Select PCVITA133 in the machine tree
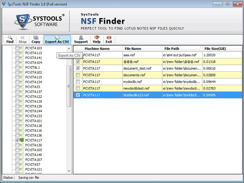The height and width of the screenshot is (183, 244). pos(33,116)
